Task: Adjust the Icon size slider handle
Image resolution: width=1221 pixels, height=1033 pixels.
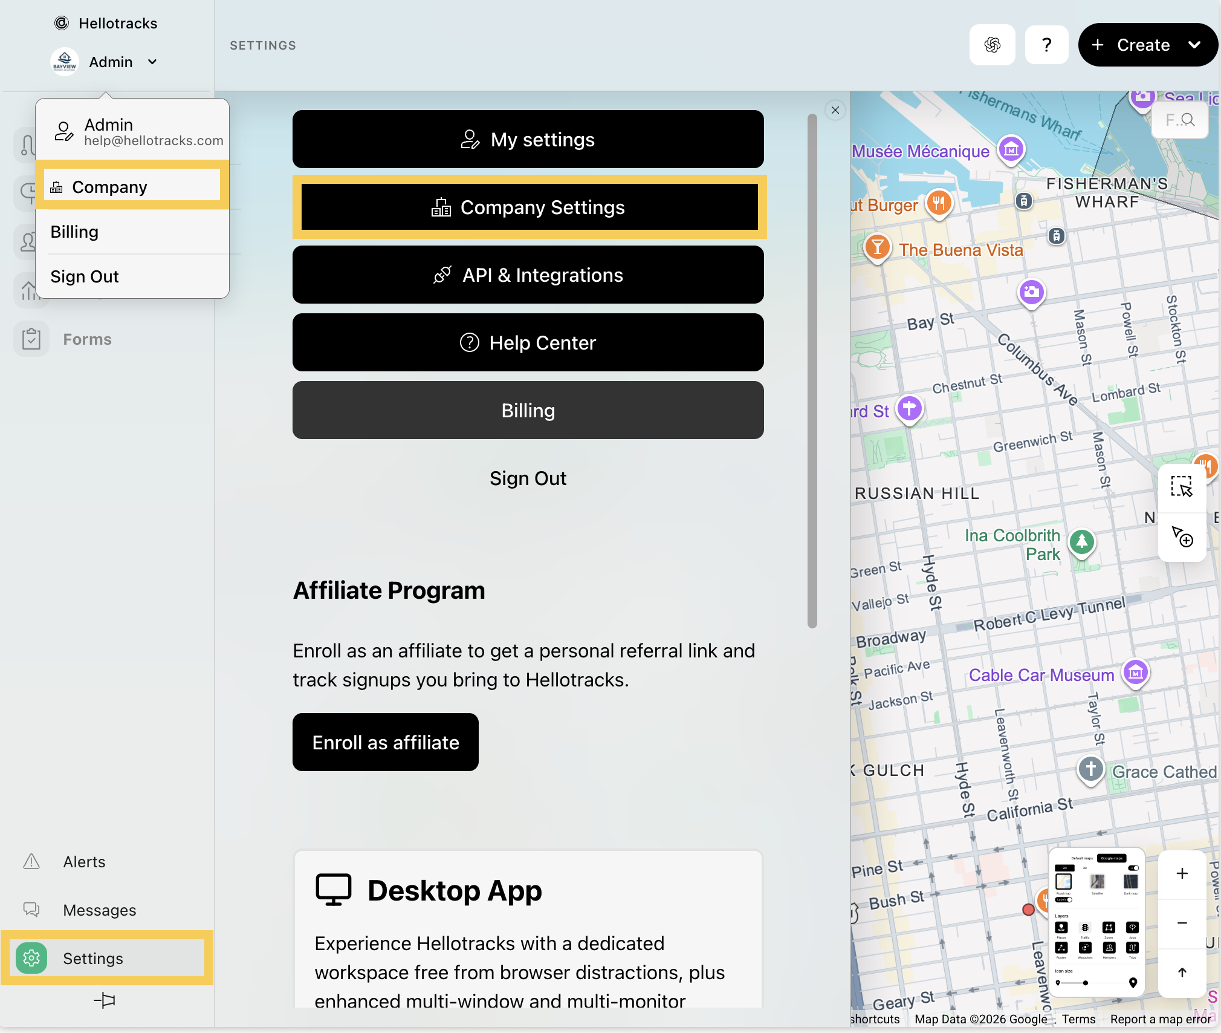Action: (x=1086, y=983)
